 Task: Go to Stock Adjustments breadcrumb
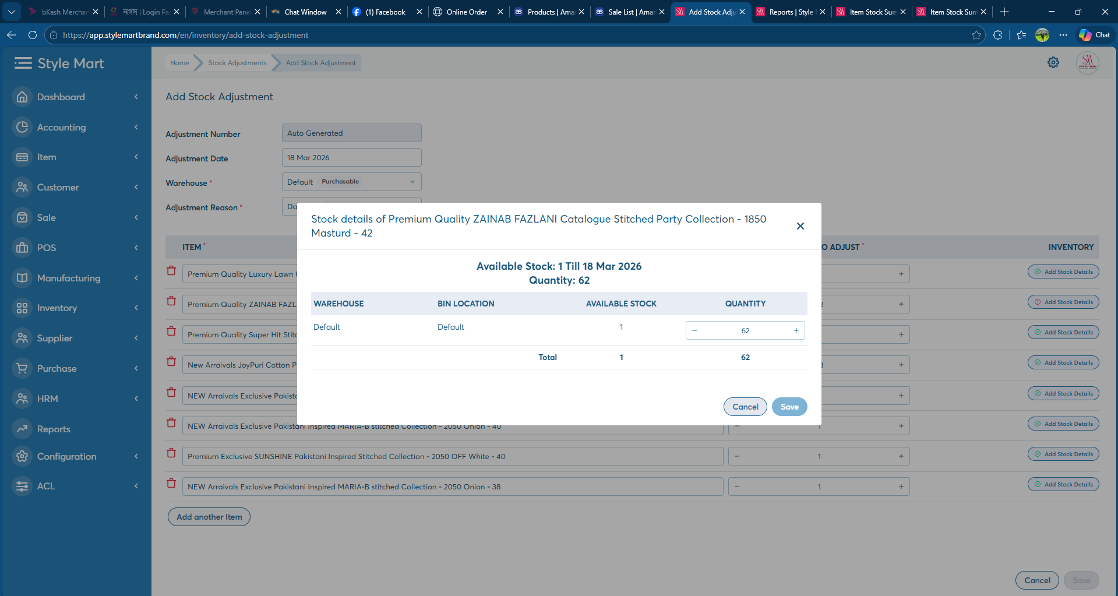tap(237, 63)
